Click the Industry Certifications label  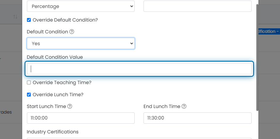[x=52, y=132]
